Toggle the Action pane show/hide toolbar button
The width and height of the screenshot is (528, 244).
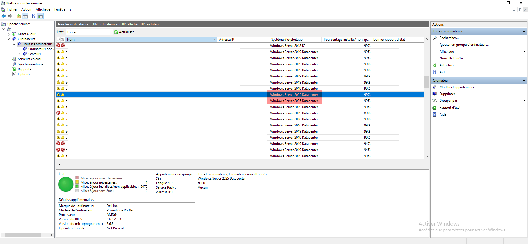point(40,16)
